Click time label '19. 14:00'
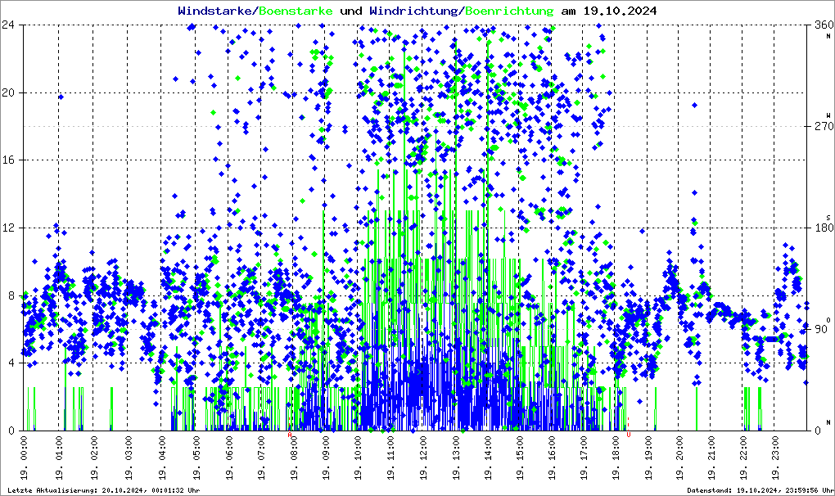Viewport: 835px width, 496px height. click(488, 458)
